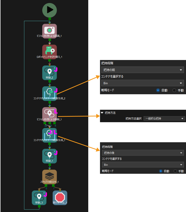Image resolution: width=186 pixels, height=212 pixels.
Task: Open top panel Bin container dropdown
Action: tap(142, 83)
